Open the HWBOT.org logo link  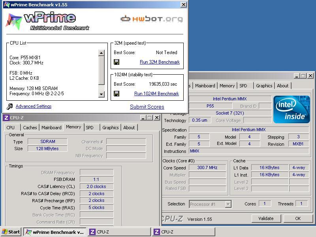tap(152, 19)
